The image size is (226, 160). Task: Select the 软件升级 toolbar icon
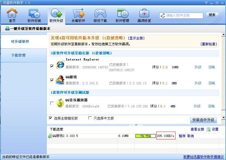coord(56,13)
